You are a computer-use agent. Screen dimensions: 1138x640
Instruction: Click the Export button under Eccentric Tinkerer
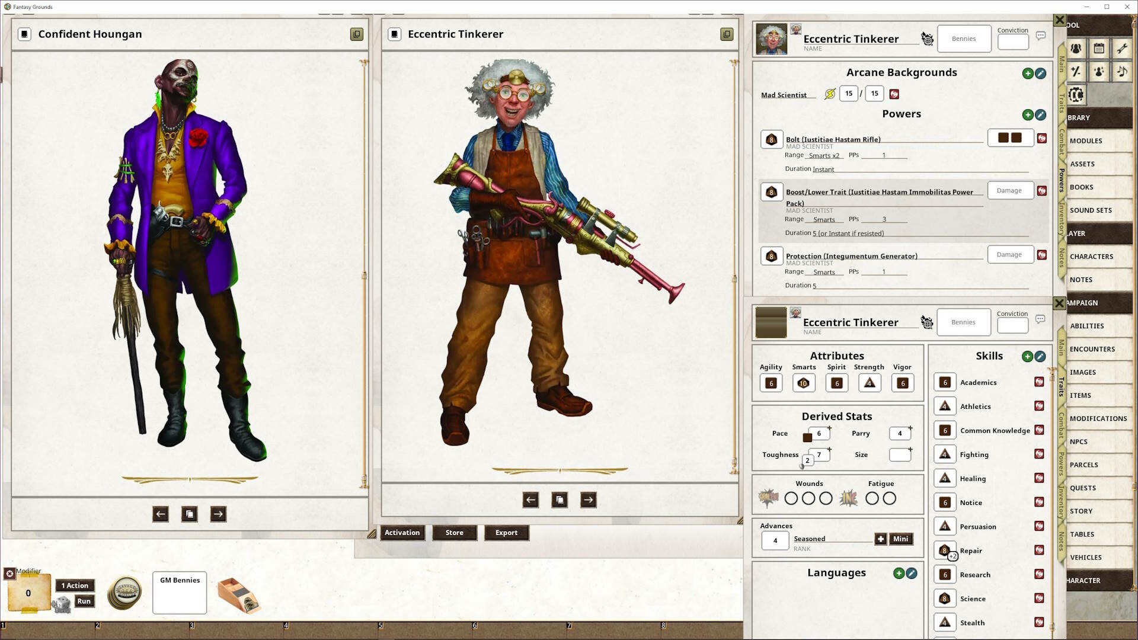[x=507, y=533]
